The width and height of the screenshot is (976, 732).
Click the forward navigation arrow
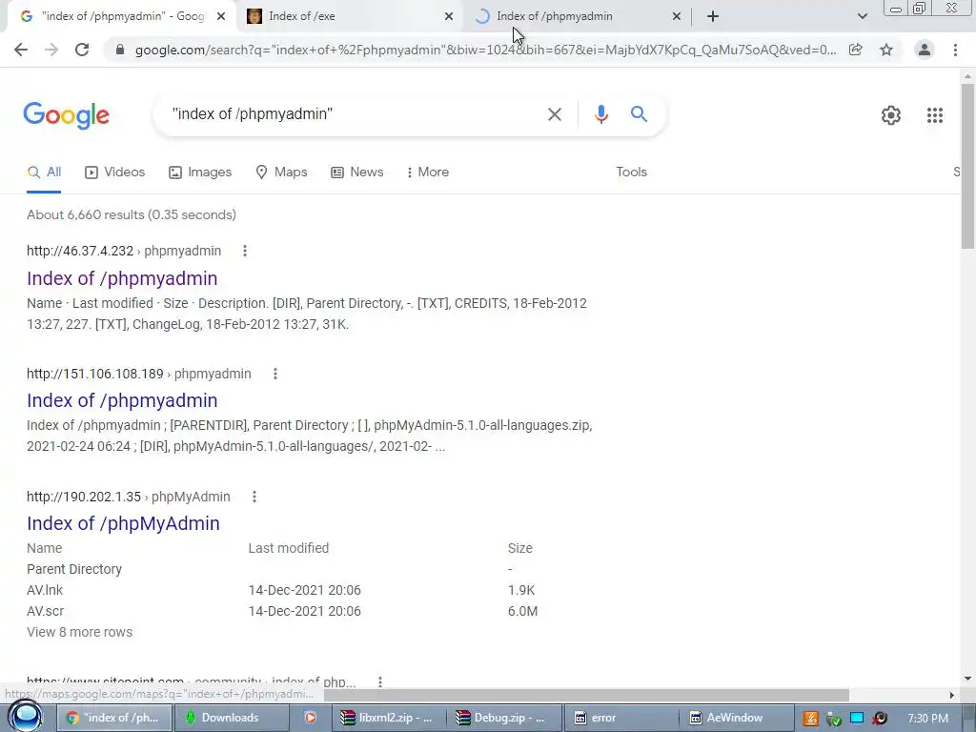pyautogui.click(x=51, y=50)
